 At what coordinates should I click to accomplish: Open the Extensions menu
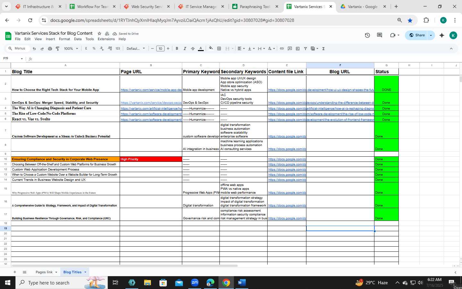(x=106, y=39)
